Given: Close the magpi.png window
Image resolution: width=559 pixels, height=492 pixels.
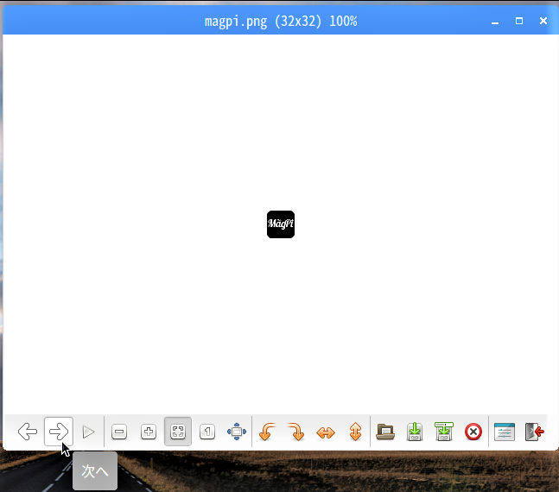Looking at the screenshot, I should pyautogui.click(x=543, y=21).
